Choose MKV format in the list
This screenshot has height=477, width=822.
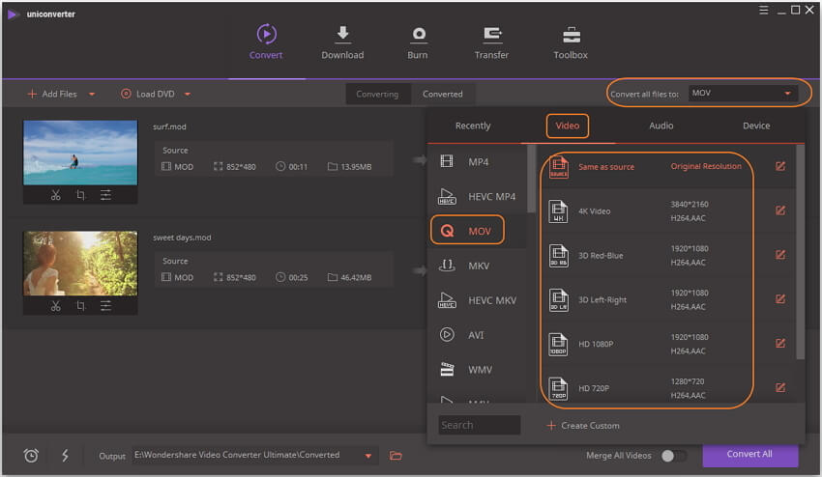click(x=477, y=266)
